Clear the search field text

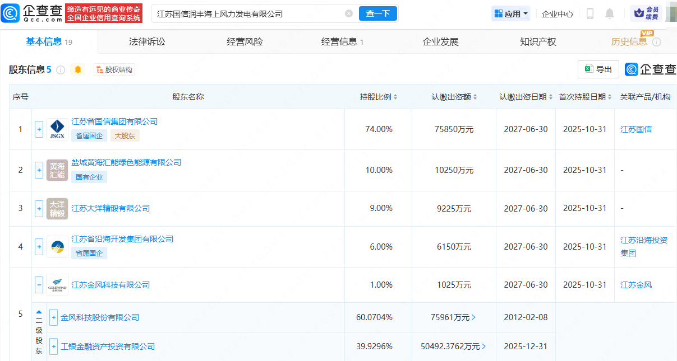point(349,13)
